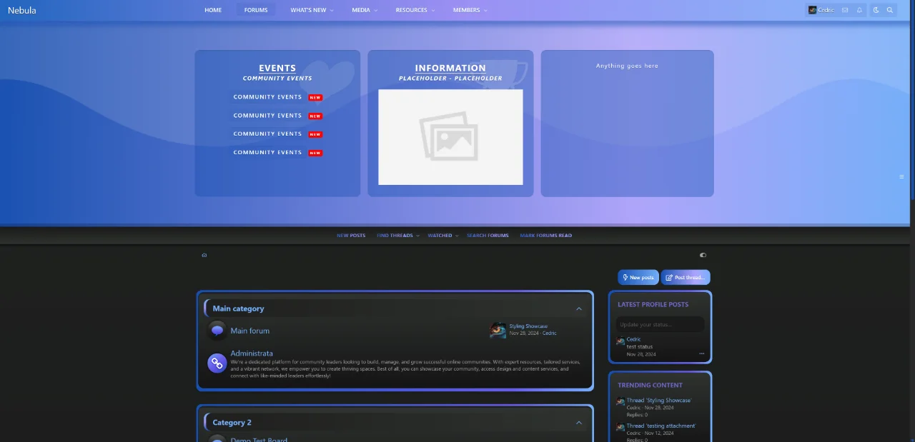The width and height of the screenshot is (915, 442).
Task: Click the avatar beside Thread 'Styling Showcase'
Action: (x=620, y=401)
